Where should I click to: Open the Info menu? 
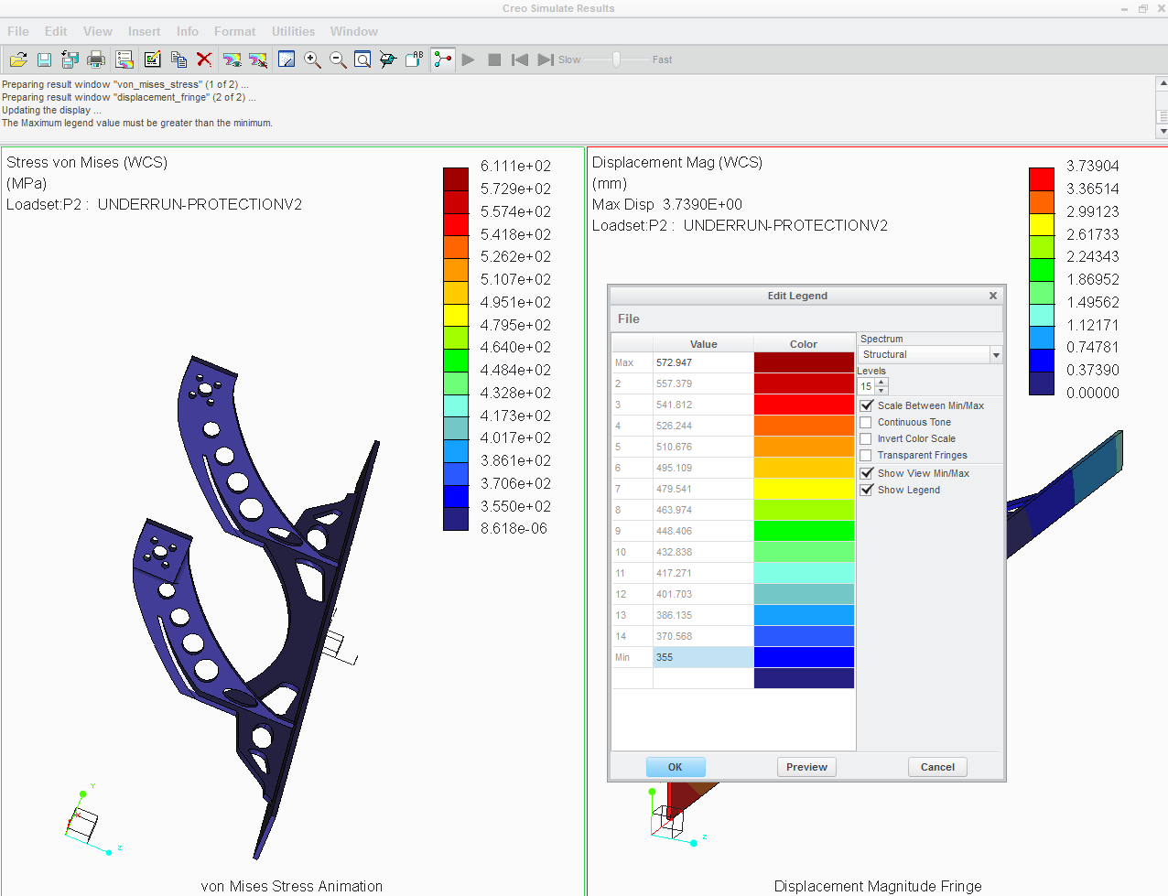[188, 31]
